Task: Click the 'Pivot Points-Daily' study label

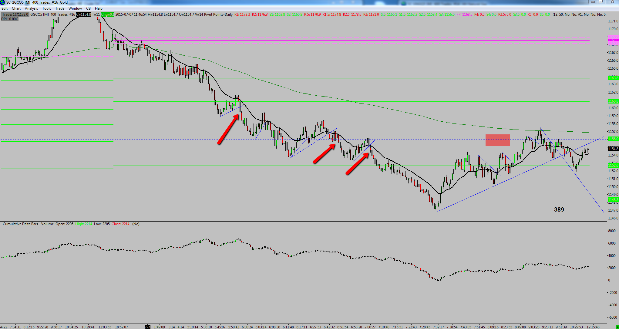Action: pos(218,15)
